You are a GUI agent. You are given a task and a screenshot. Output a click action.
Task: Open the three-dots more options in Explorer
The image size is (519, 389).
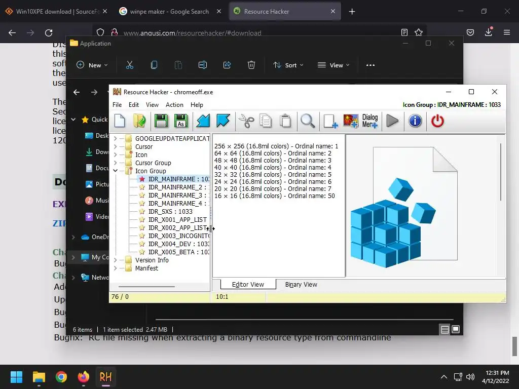coord(370,65)
